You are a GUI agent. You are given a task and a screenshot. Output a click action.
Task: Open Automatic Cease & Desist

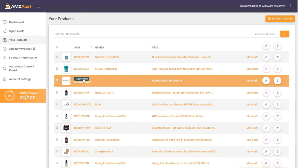point(23,68)
